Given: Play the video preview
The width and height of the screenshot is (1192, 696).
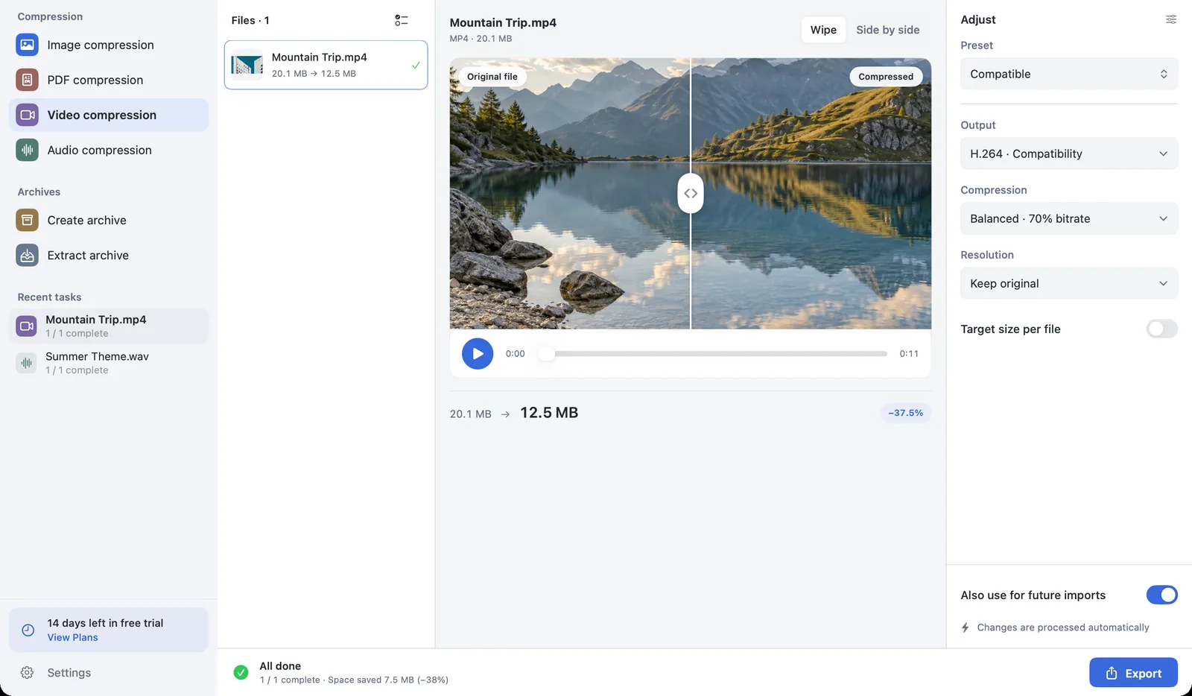Looking at the screenshot, I should coord(478,354).
